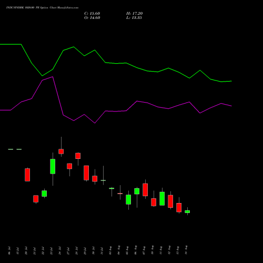This screenshot has width=263, height=263.
Task: Click the 07 Aug date label
Action: pos(144,250)
